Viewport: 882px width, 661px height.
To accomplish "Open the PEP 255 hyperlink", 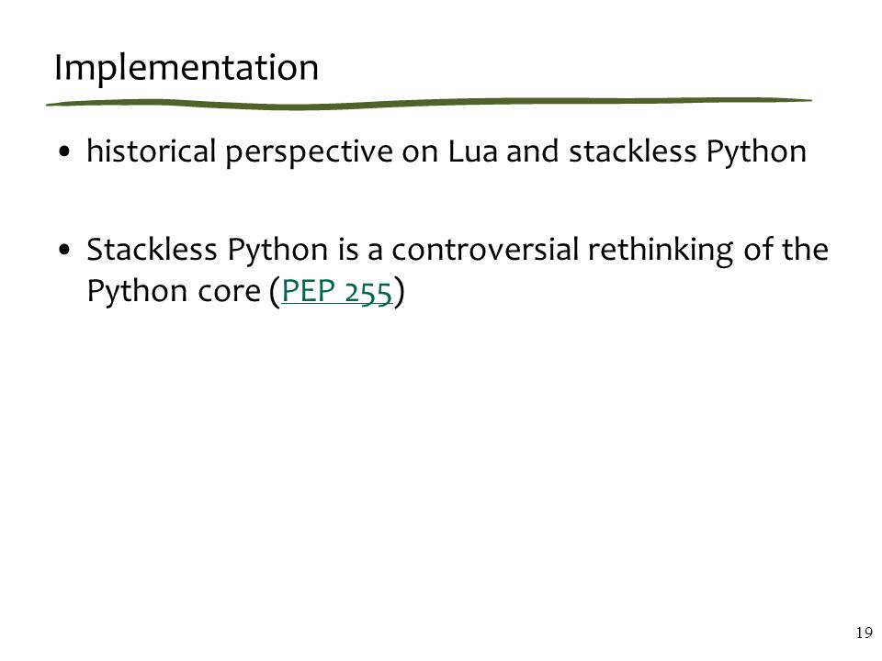I will (x=336, y=291).
